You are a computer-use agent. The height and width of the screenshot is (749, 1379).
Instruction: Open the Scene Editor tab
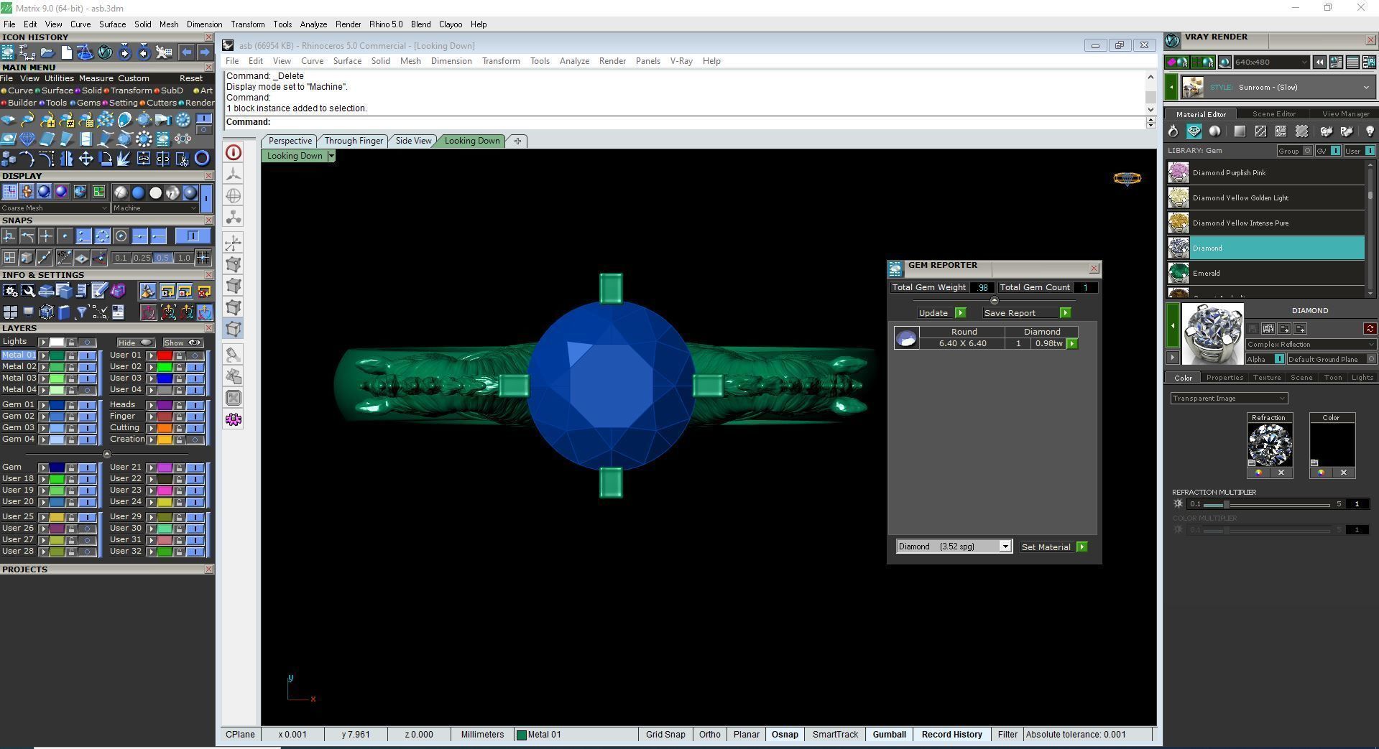[1273, 114]
